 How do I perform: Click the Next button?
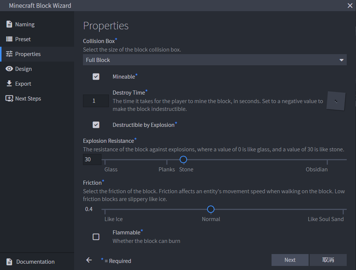(x=290, y=260)
